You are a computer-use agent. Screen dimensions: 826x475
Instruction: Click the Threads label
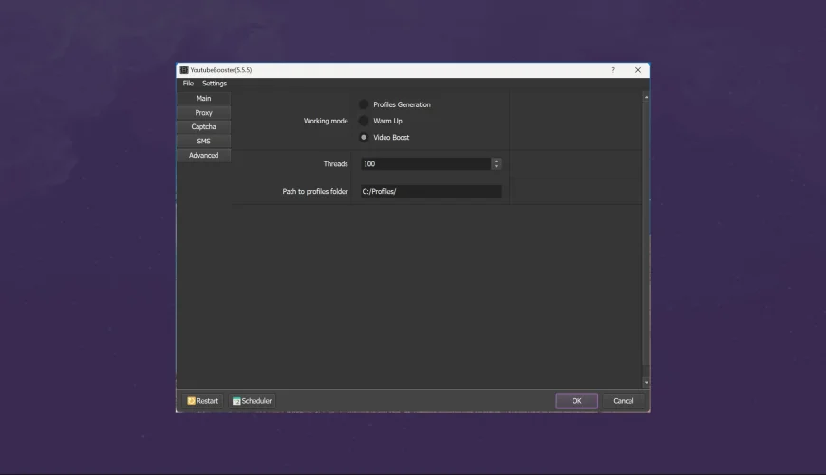coord(335,164)
